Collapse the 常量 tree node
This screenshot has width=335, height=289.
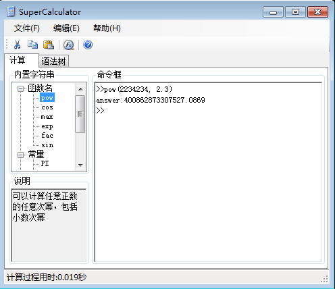[20, 155]
